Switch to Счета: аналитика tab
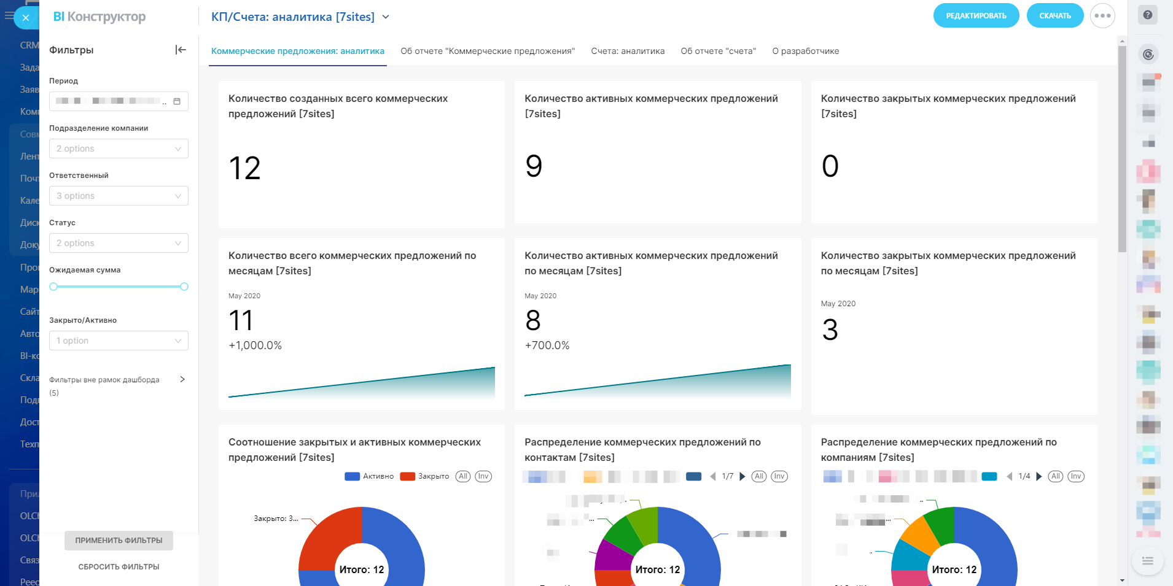 tap(628, 51)
